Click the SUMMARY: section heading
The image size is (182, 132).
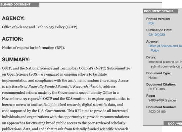tap(16, 59)
